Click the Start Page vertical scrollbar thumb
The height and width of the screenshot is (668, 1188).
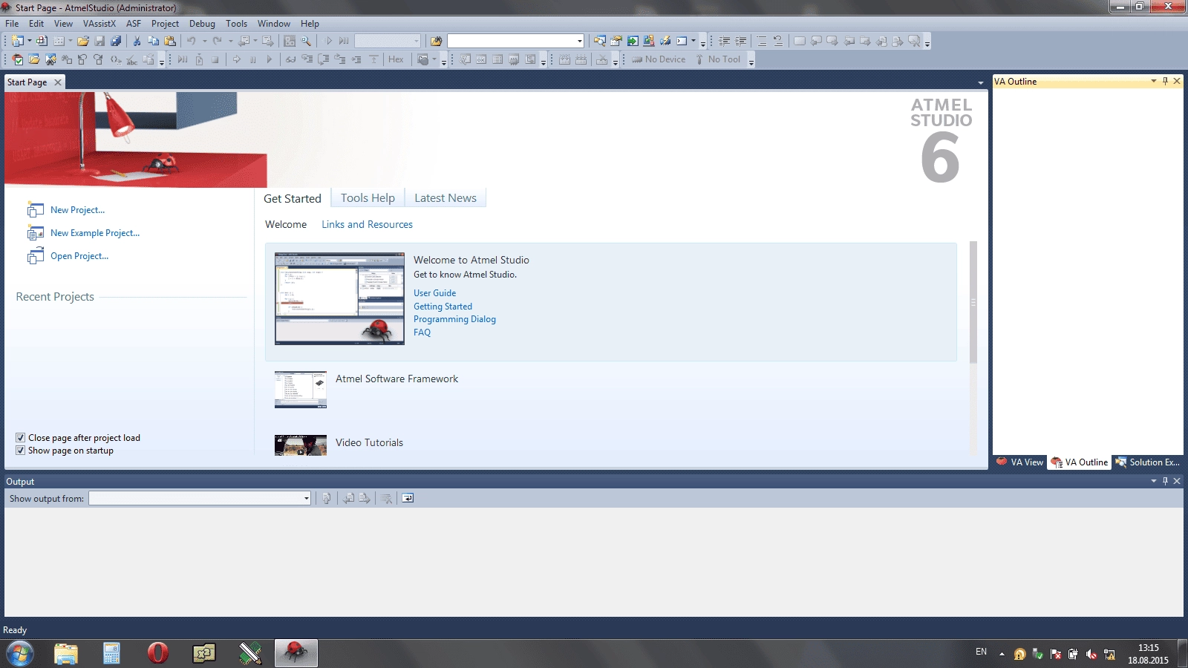click(x=973, y=302)
